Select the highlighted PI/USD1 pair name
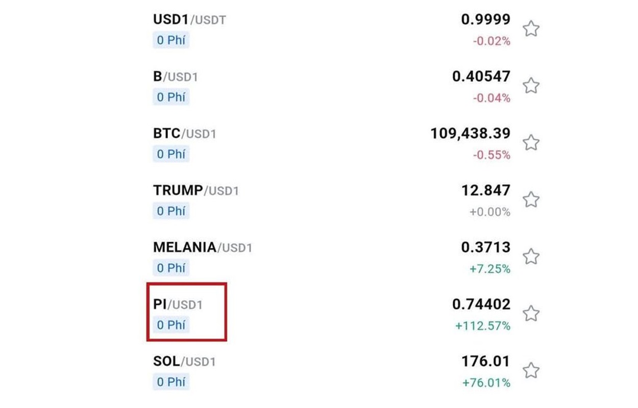The height and width of the screenshot is (408, 638). (x=178, y=304)
